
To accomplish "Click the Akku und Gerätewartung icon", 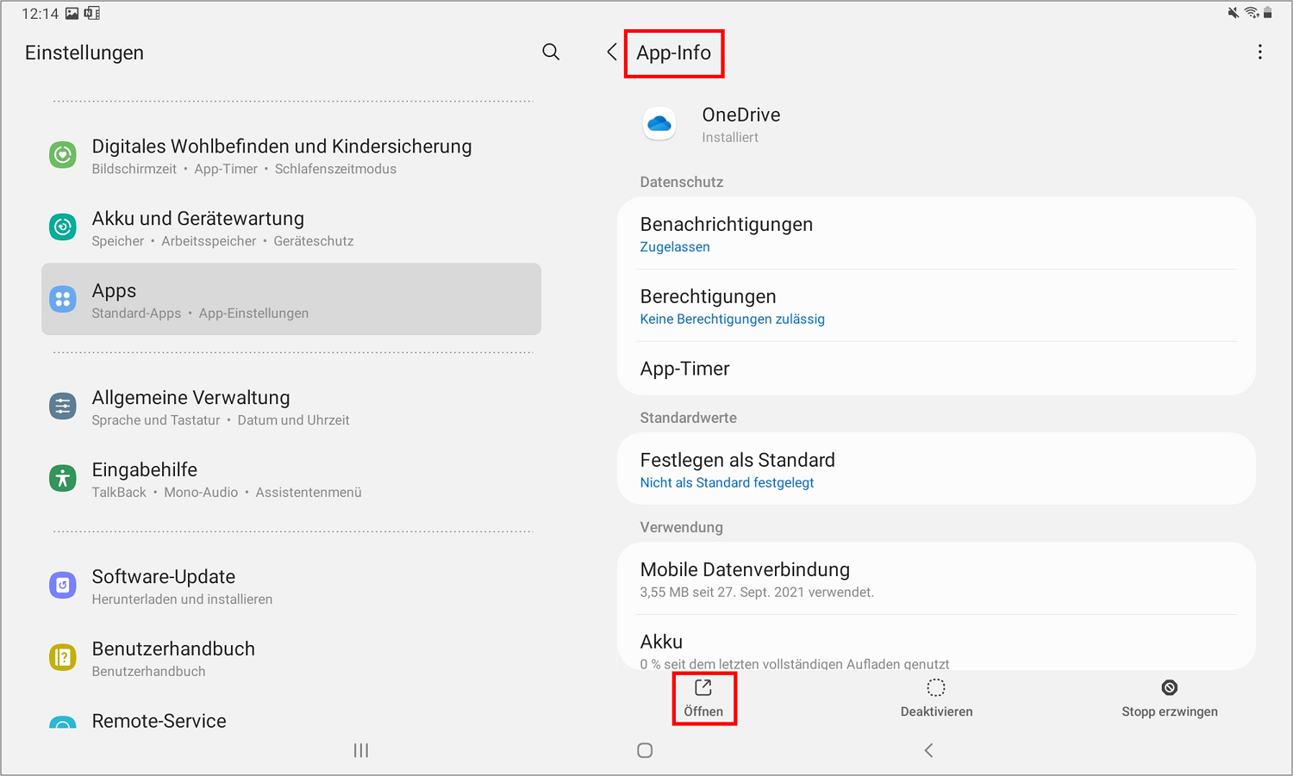I will (x=63, y=227).
